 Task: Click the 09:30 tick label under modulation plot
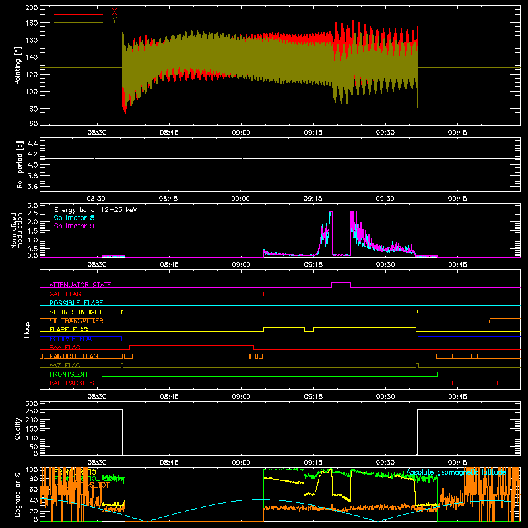[x=385, y=265]
